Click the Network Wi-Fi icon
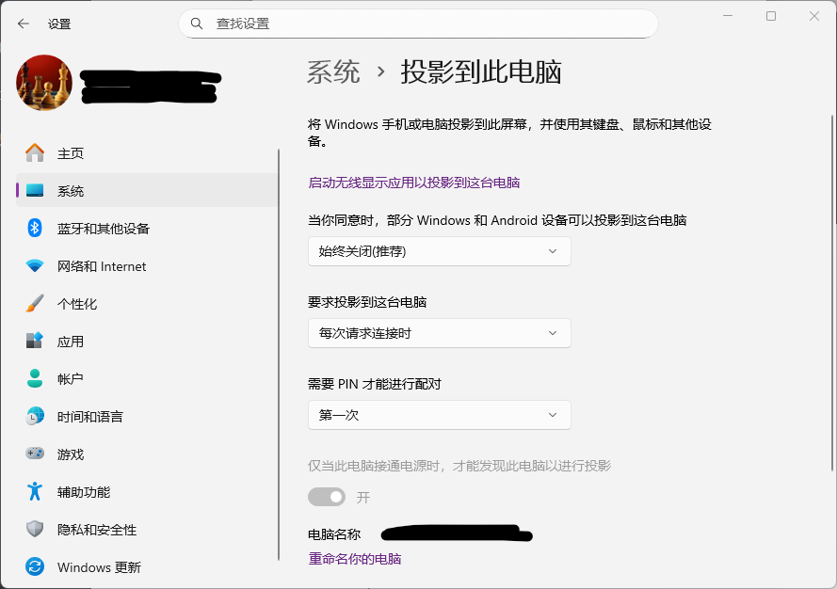837x589 pixels. [35, 266]
